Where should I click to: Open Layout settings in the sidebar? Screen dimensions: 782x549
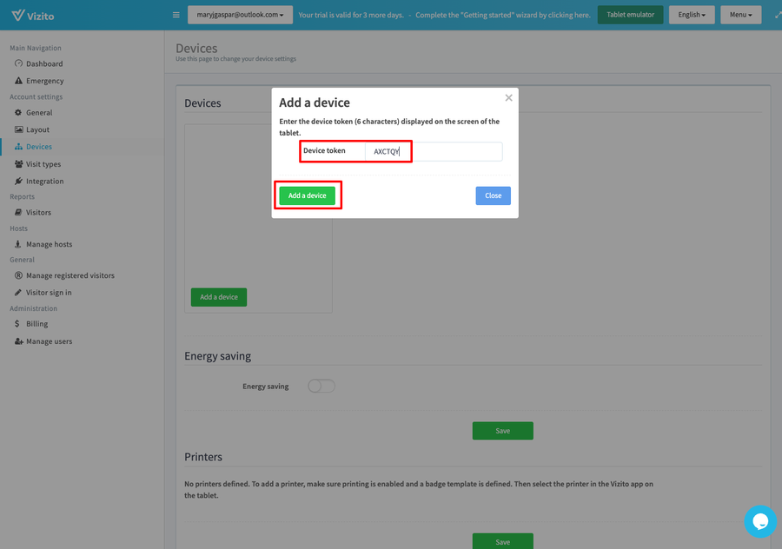tap(36, 129)
